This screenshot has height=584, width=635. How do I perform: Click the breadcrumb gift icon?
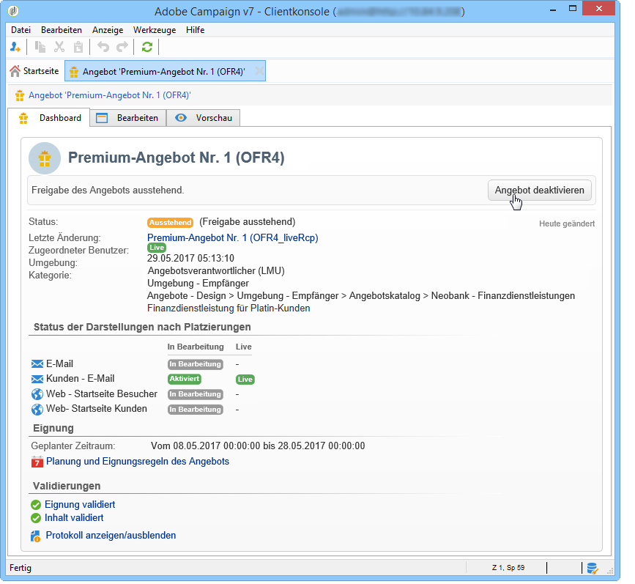pos(20,96)
